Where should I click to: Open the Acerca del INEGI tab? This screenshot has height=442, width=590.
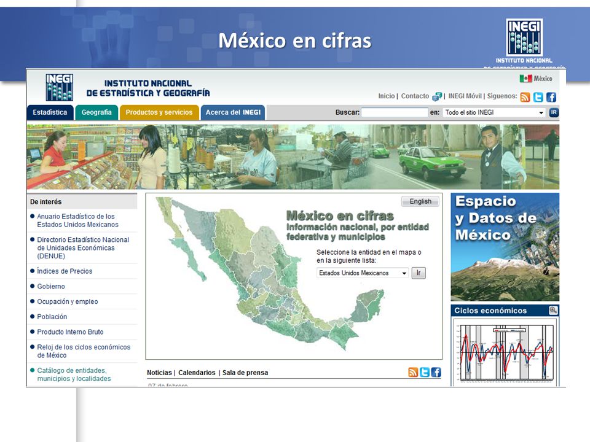(233, 112)
